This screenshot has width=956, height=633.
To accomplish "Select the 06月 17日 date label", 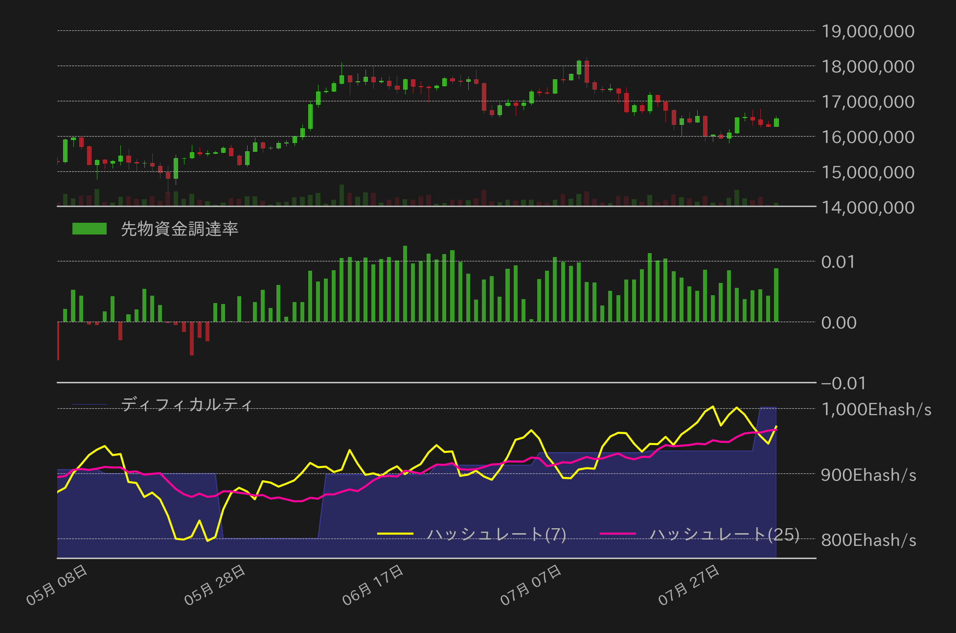I will (373, 585).
